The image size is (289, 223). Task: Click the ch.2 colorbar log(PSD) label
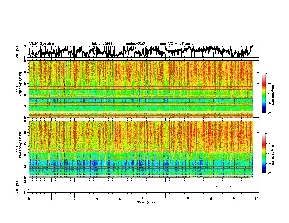click(273, 155)
